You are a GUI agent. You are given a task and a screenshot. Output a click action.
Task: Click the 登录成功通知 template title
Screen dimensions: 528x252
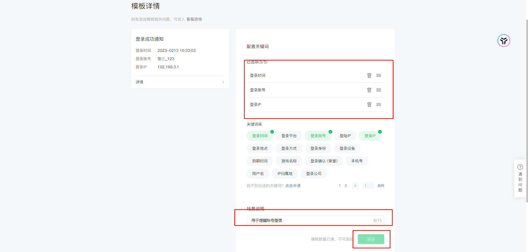click(150, 39)
